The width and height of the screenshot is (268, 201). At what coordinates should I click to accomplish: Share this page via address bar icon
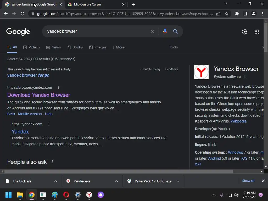click(x=218, y=14)
